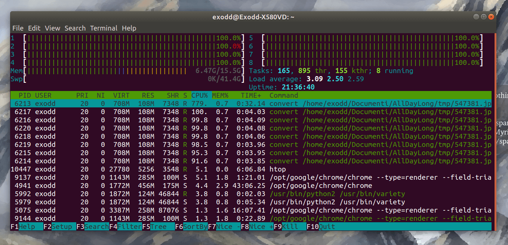Click F9 Kill button

[x=290, y=227]
